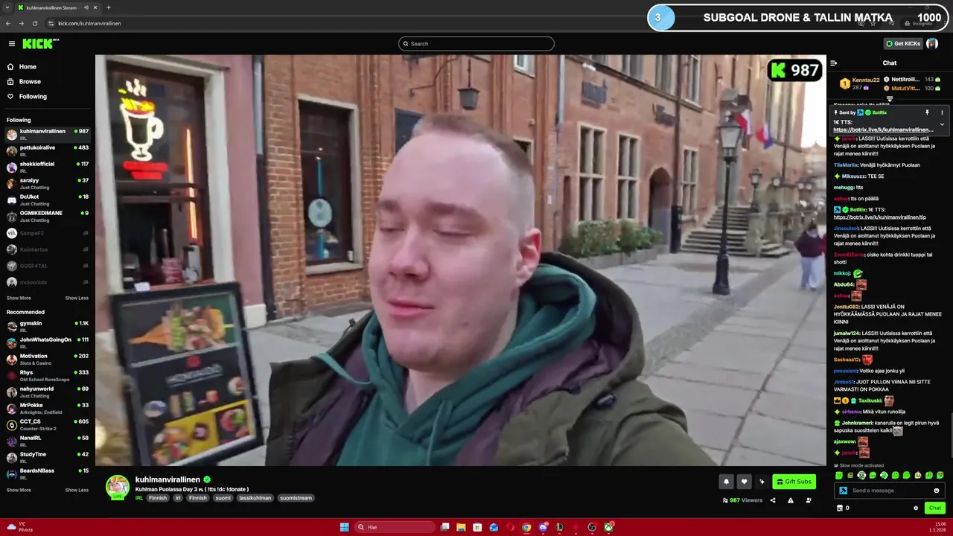Open emote picker in message box

tap(937, 491)
